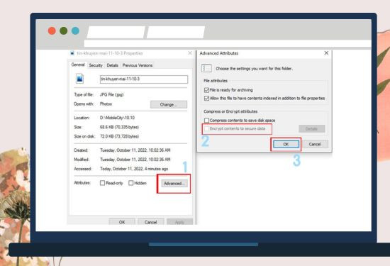390x266 pixels.
Task: Tick the Hidden attribute checkbox
Action: (131, 183)
